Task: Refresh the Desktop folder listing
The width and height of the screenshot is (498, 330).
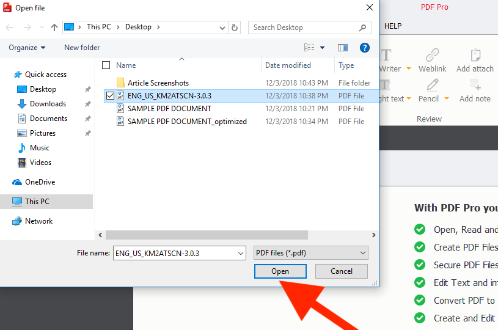Action: (x=235, y=28)
